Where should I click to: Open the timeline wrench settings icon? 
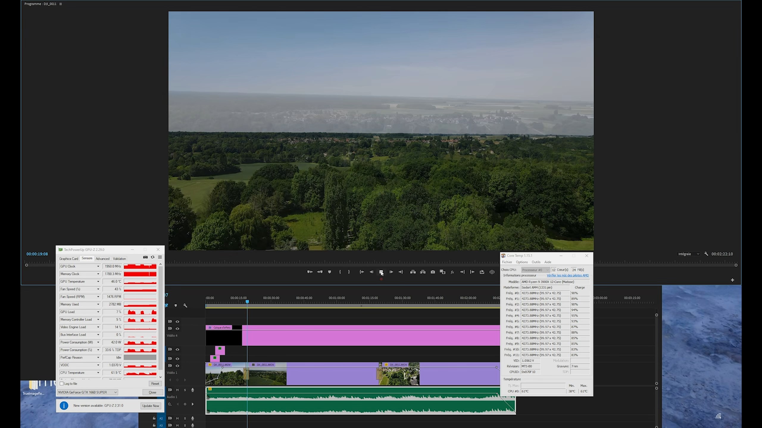pyautogui.click(x=185, y=306)
